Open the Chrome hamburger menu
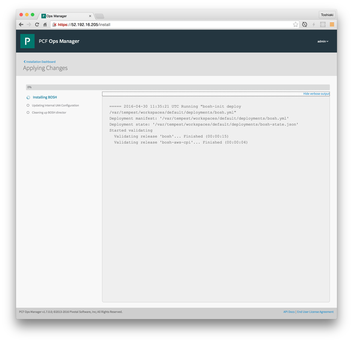Viewport: 353px width, 342px height. click(x=332, y=25)
